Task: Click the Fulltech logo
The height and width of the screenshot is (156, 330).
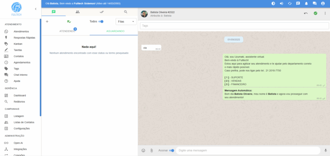Action: 16,9
